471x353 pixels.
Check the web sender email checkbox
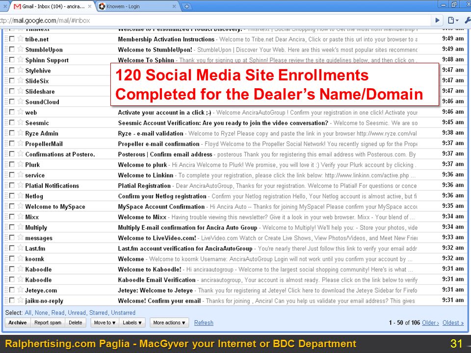12,112
